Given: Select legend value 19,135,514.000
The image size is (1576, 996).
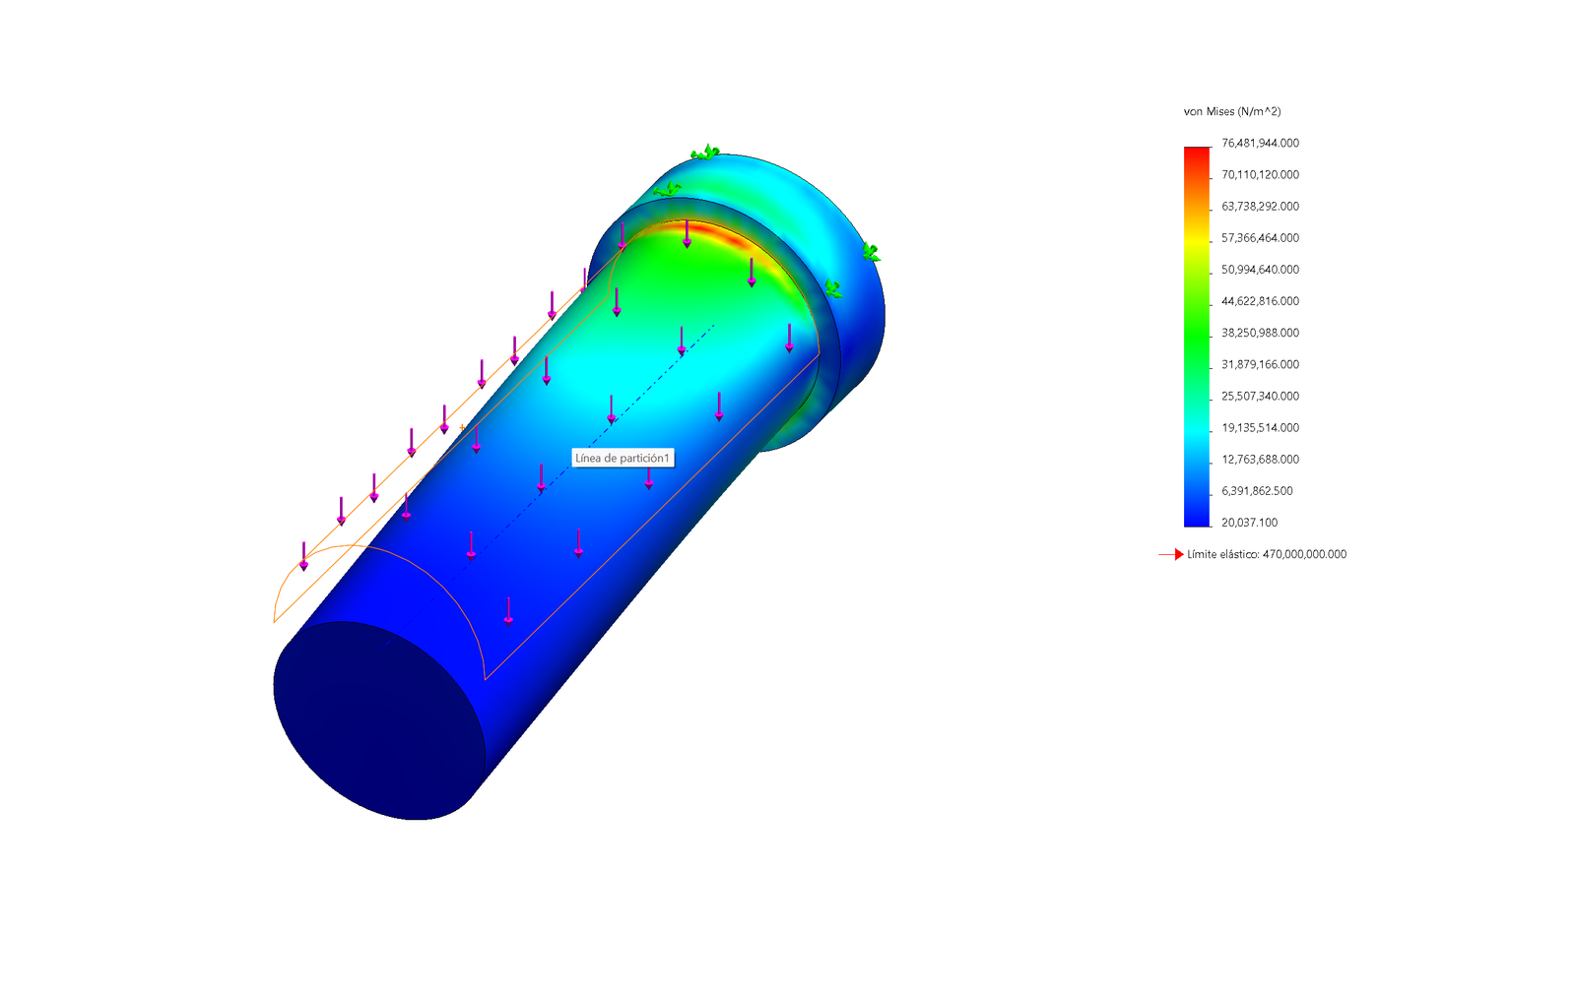Looking at the screenshot, I should point(1260,427).
